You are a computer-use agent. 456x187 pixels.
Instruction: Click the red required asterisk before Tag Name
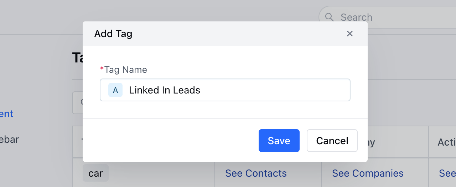pyautogui.click(x=102, y=69)
